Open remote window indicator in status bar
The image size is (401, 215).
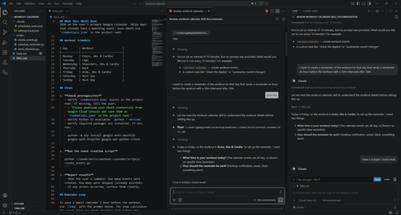click(3, 213)
